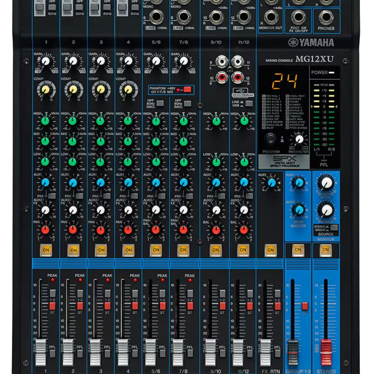Click the MONITOR LEVEL knob
The height and width of the screenshot is (374, 372).
(x=326, y=183)
